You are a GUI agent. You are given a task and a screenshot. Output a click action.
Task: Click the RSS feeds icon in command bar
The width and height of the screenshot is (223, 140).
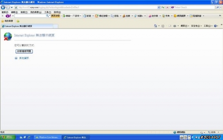[163, 26]
